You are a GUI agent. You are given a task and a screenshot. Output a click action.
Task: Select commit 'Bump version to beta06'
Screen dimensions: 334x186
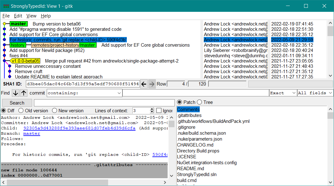[57, 24]
